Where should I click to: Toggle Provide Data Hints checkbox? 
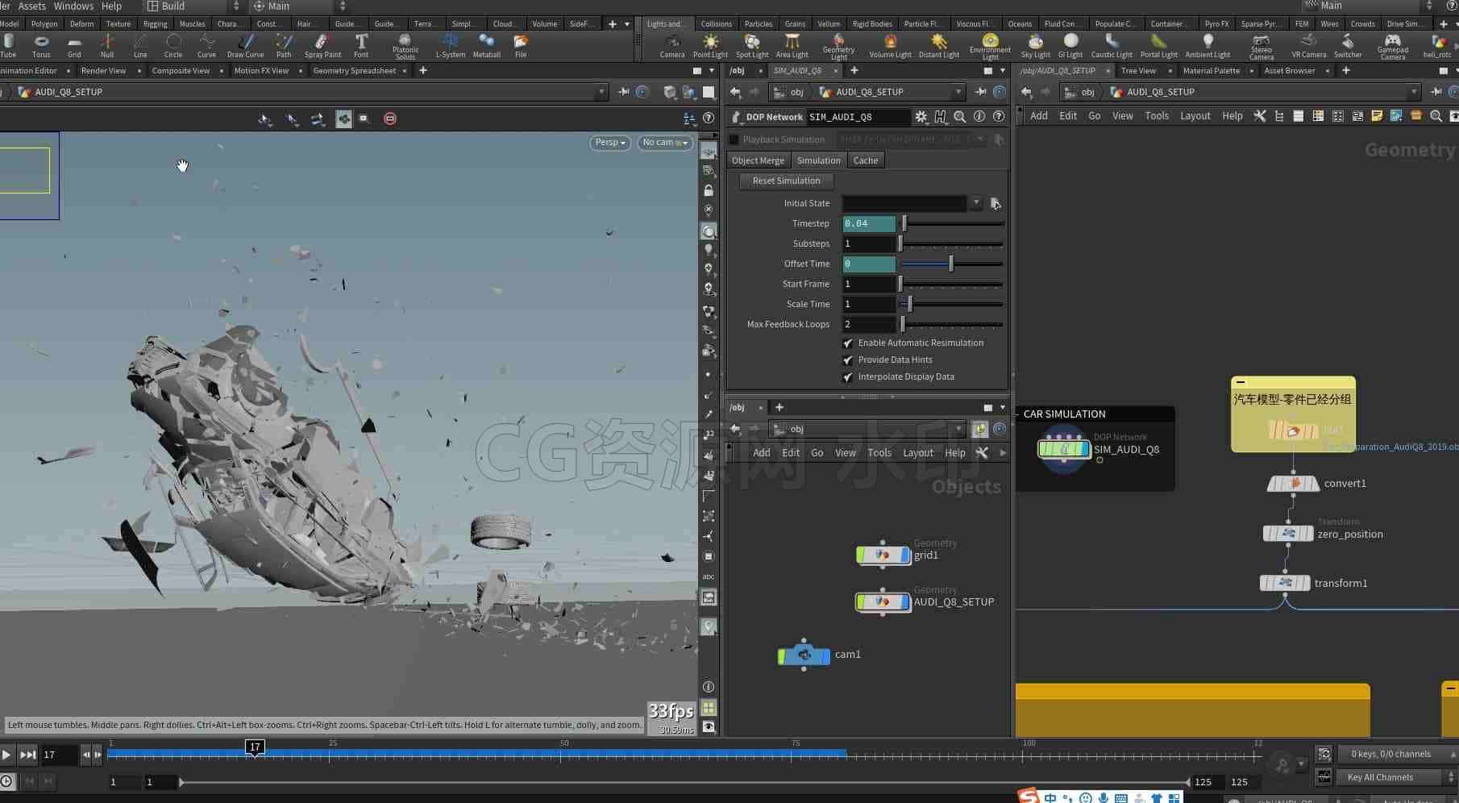point(848,360)
